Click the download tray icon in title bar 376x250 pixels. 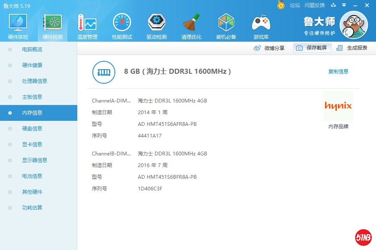point(333,5)
